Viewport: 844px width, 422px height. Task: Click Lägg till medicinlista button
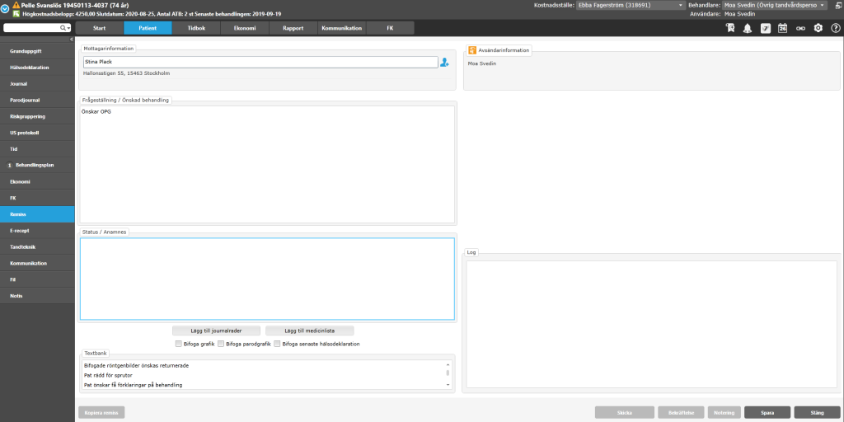tap(310, 331)
